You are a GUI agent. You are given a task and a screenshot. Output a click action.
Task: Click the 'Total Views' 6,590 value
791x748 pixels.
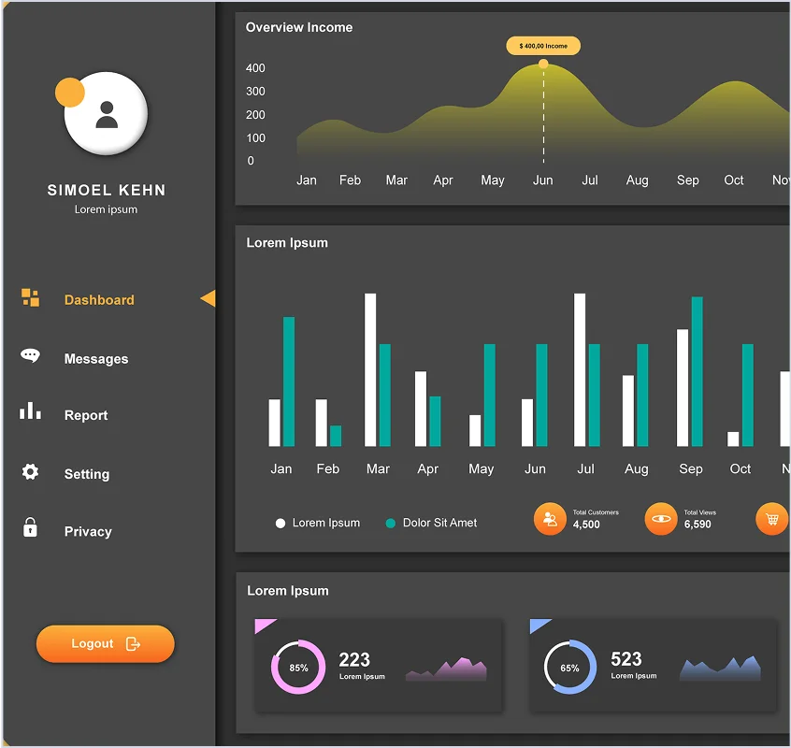click(698, 525)
